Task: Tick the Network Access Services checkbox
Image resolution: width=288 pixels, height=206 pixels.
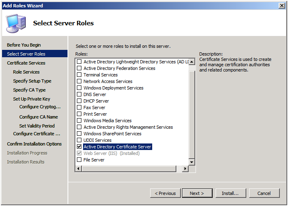Action: click(x=79, y=81)
